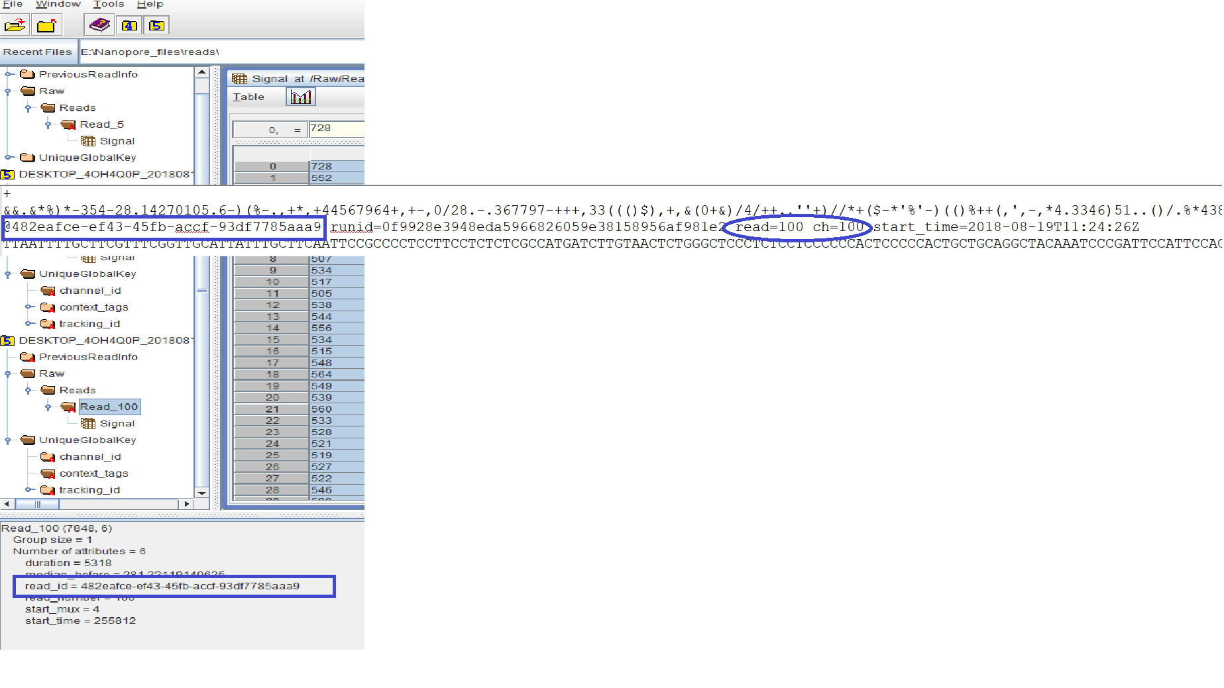This screenshot has height=688, width=1224.
Task: Click the Signal dataset icon under Read_100
Action: coord(88,423)
